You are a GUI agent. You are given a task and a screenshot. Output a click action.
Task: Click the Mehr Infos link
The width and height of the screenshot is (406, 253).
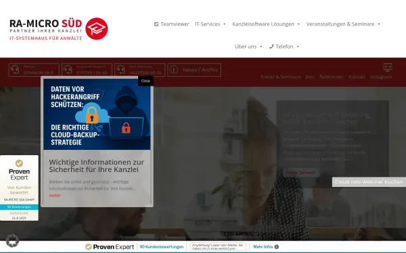pos(263,247)
